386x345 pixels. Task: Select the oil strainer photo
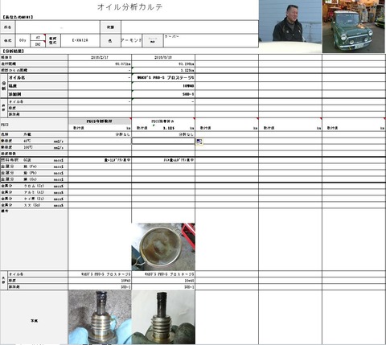click(163, 247)
